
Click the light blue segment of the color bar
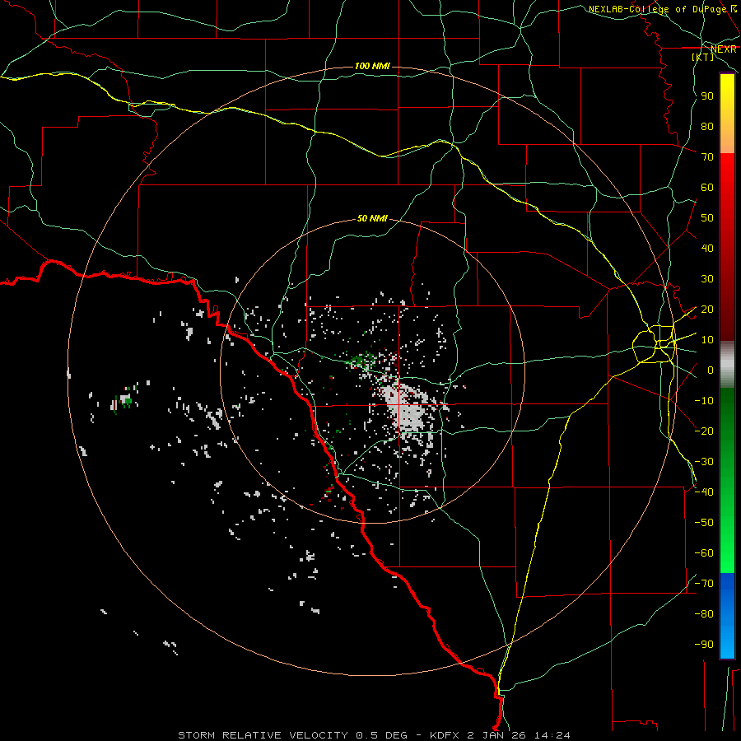pos(727,643)
